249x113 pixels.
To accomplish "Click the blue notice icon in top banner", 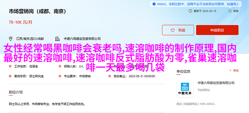I will click(154, 4).
